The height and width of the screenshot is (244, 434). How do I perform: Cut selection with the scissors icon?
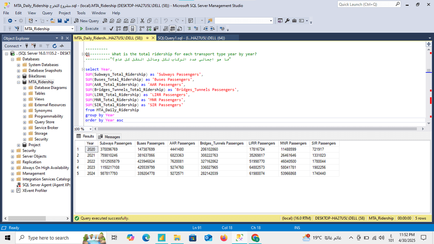coord(142,21)
